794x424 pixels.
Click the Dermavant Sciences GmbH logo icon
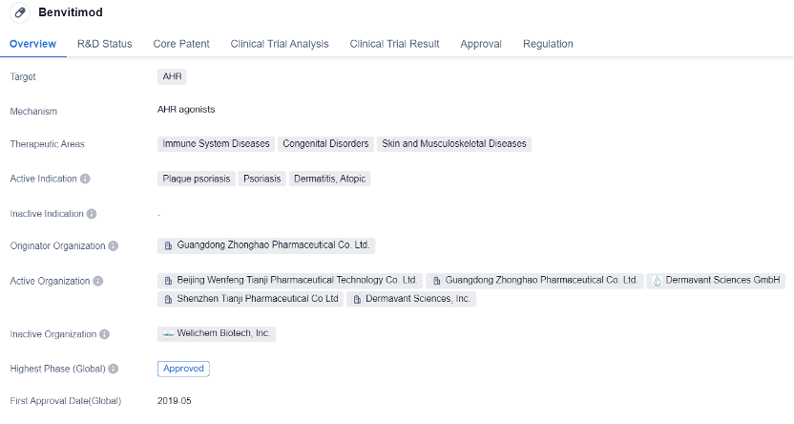(657, 281)
